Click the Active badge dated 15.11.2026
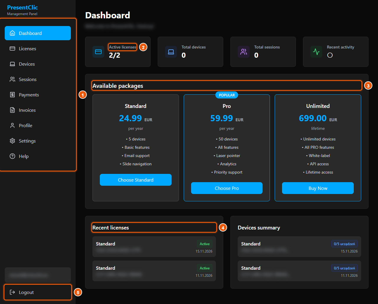 coord(205,244)
